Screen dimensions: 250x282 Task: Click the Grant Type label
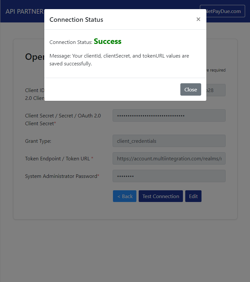click(x=38, y=141)
